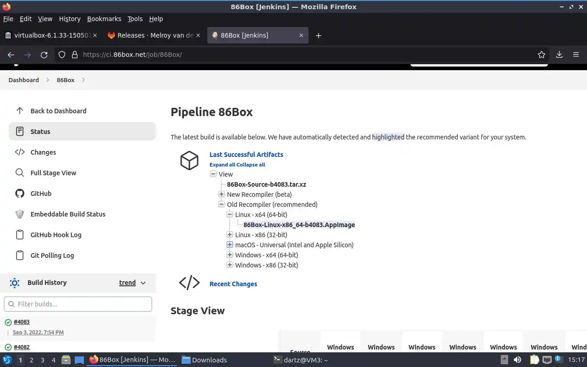Click the Changes code icon in sidebar

(x=20, y=152)
